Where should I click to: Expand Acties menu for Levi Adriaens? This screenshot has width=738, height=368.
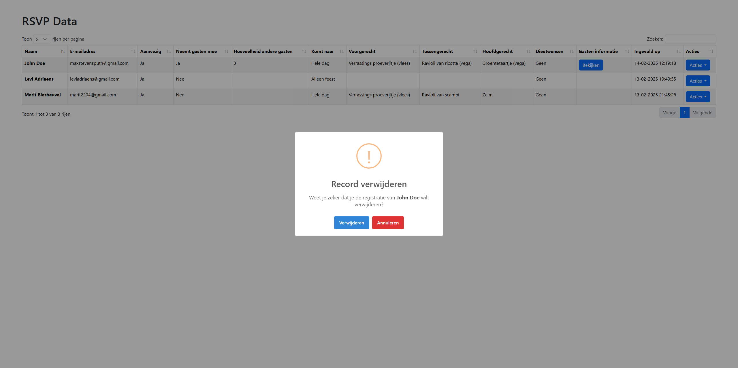[698, 81]
